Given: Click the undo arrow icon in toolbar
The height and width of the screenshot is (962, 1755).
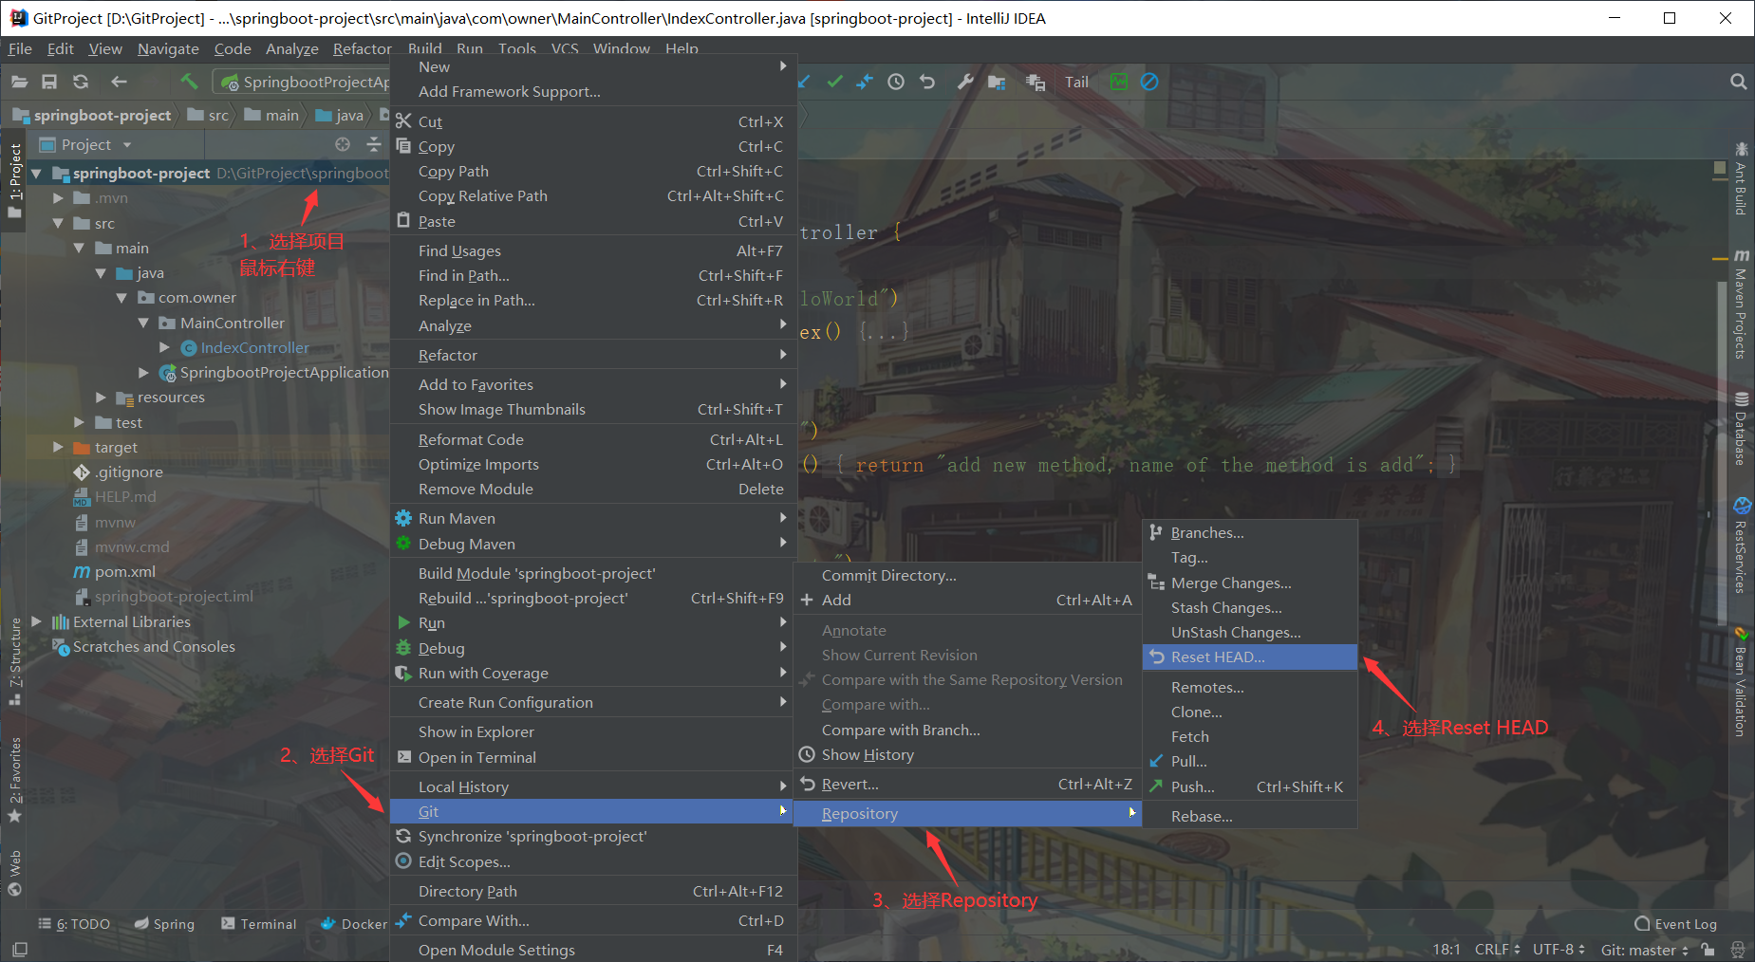Looking at the screenshot, I should (926, 82).
